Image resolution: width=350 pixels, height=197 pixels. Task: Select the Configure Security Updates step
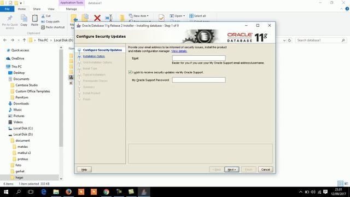click(102, 50)
